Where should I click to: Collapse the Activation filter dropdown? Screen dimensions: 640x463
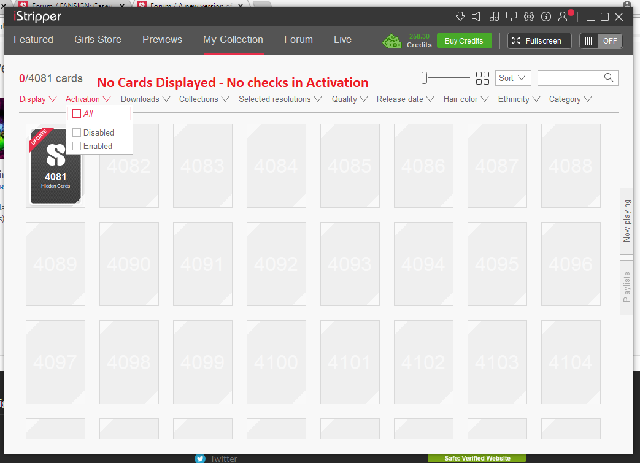88,99
